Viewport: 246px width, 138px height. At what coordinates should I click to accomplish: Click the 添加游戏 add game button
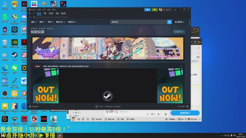coord(34,106)
